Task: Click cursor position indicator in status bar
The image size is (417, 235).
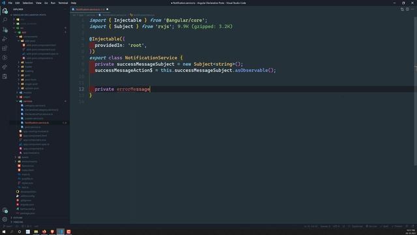Action: [x=311, y=227]
